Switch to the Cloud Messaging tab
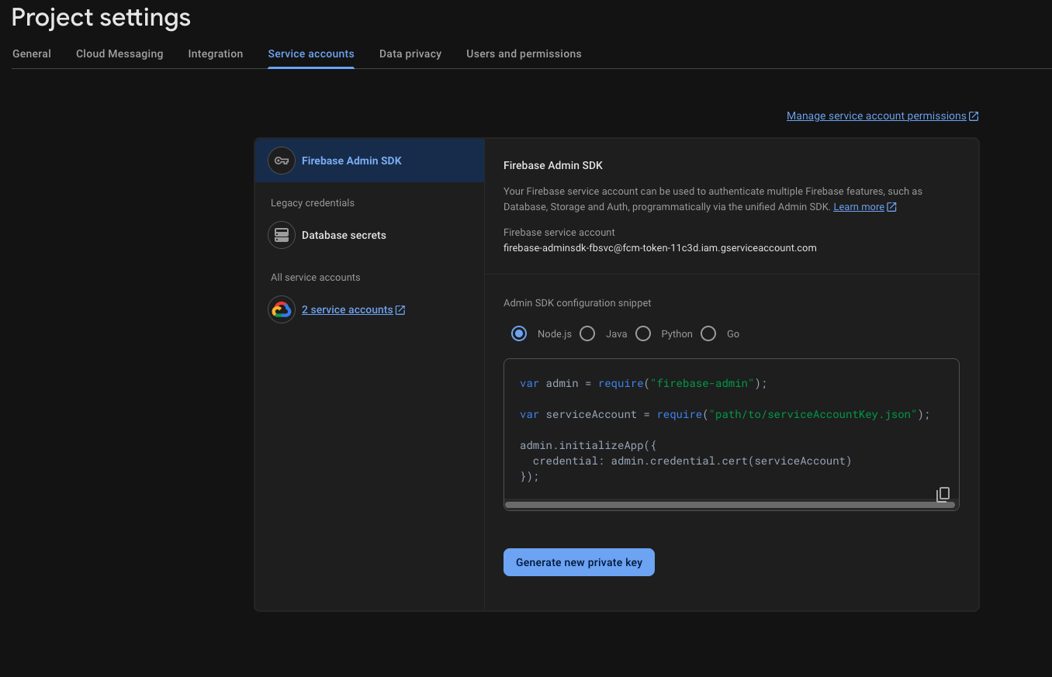 tap(119, 54)
